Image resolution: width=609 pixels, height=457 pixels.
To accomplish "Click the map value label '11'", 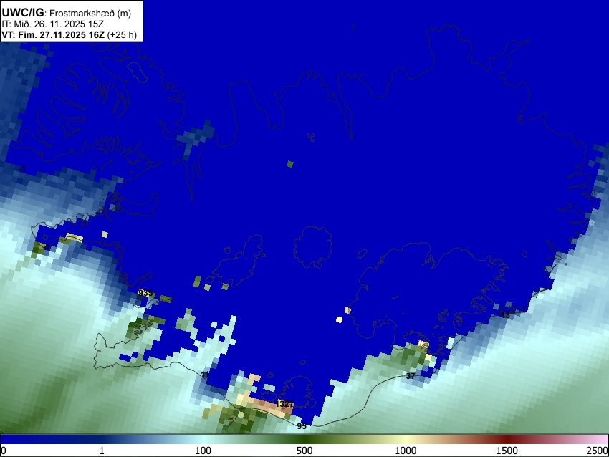I will [205, 375].
